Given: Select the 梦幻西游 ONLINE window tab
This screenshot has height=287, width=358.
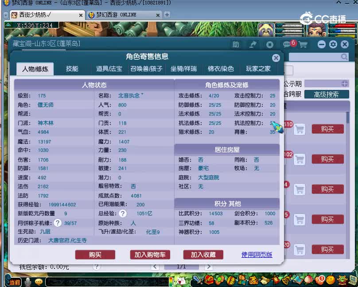Looking at the screenshot, I should point(124,15).
